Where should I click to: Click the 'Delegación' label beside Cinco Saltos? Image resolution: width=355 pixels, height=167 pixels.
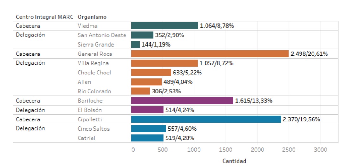click(x=30, y=128)
